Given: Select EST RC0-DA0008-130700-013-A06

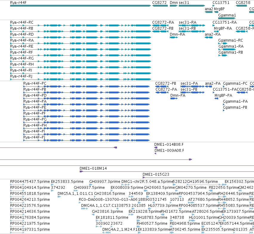Looking at the screenshot, I should (x=79, y=203).
